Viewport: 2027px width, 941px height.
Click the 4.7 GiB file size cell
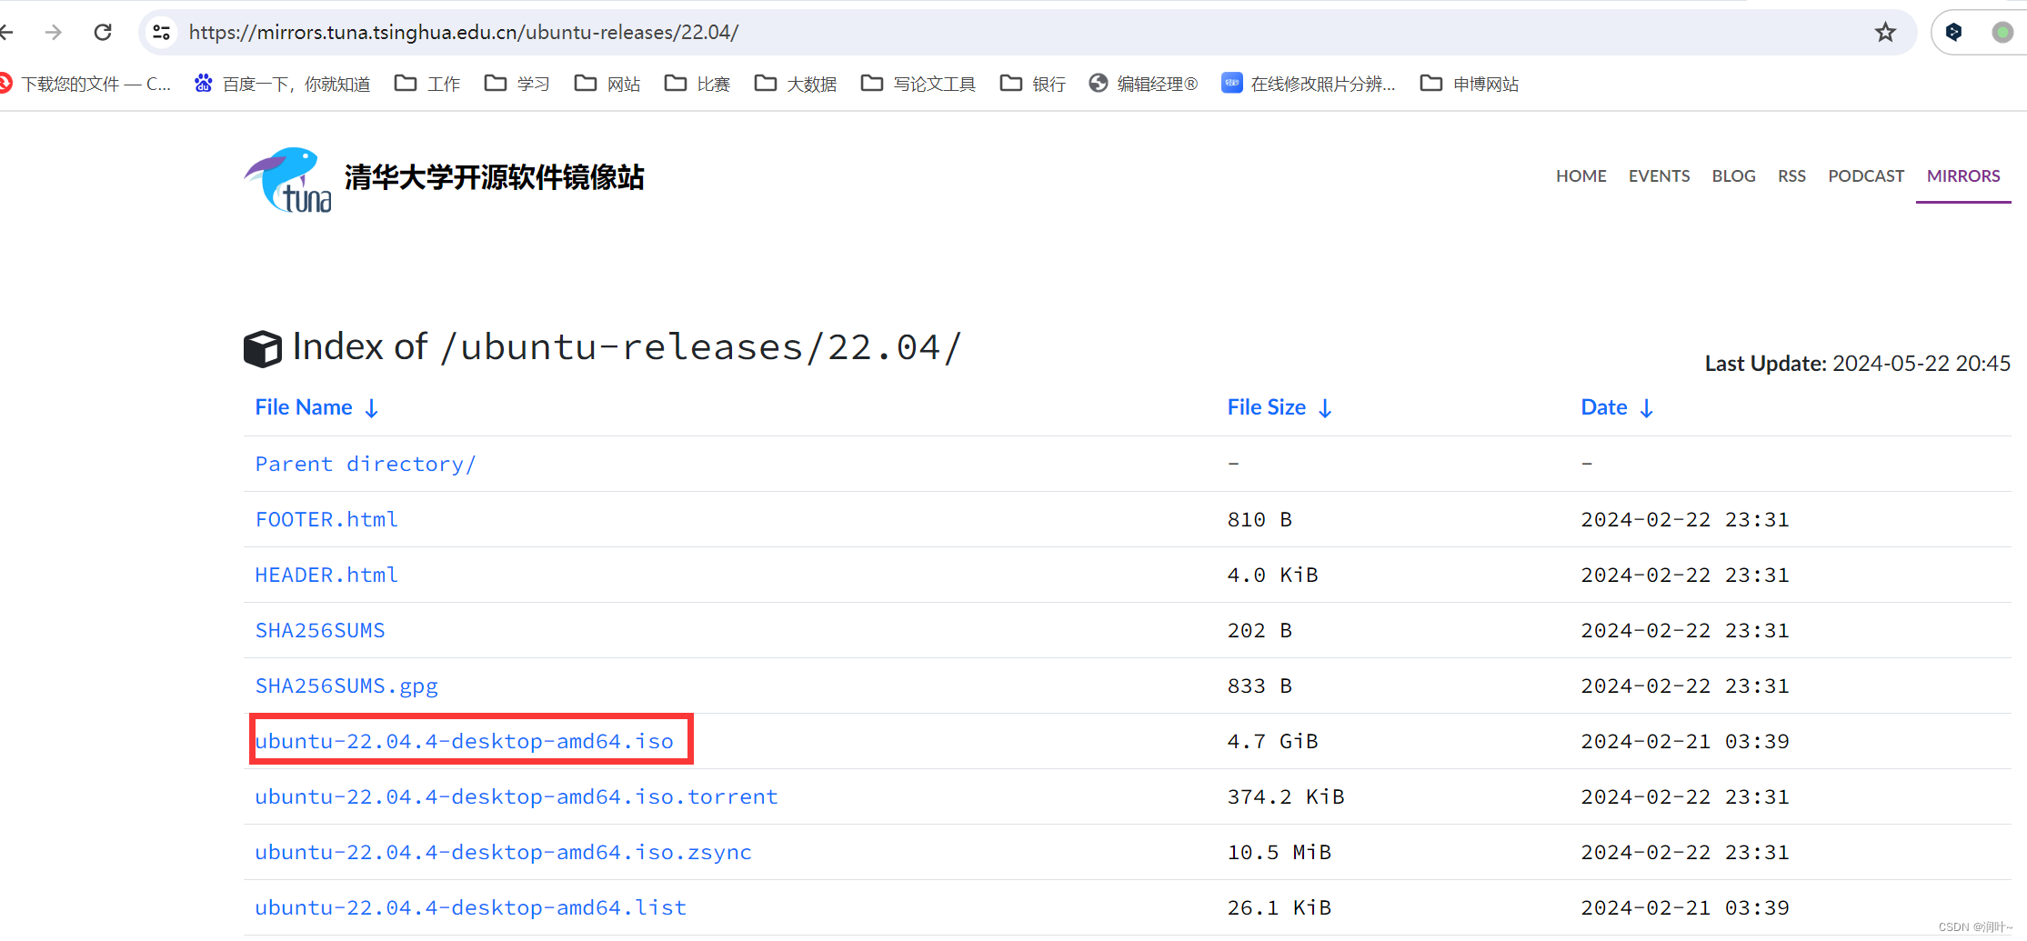(1272, 742)
